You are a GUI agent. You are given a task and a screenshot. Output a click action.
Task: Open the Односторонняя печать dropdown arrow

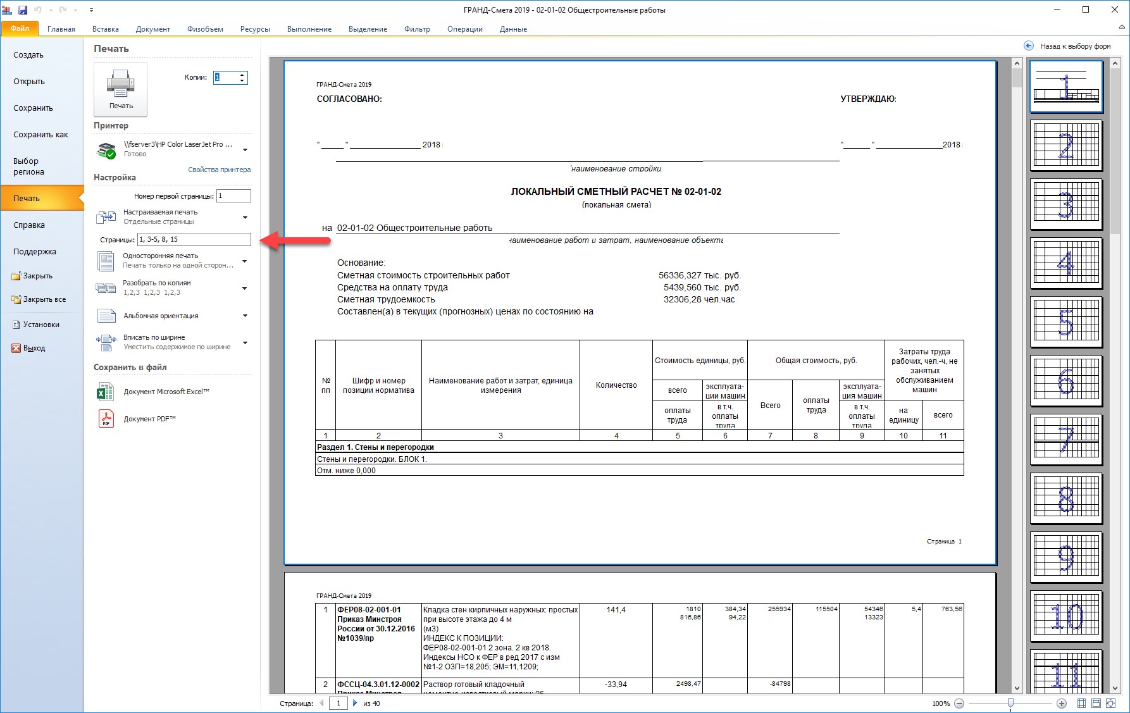click(245, 261)
